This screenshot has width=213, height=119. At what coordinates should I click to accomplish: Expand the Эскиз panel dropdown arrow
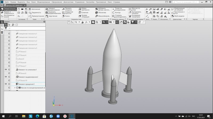tap(42, 19)
